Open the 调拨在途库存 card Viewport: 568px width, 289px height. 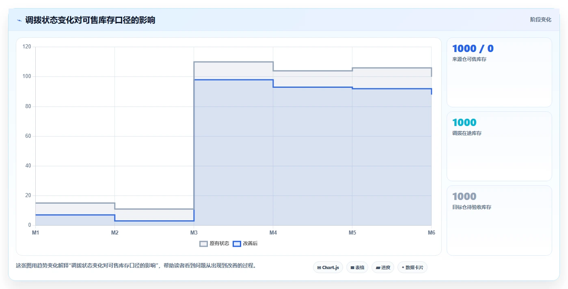point(499,146)
